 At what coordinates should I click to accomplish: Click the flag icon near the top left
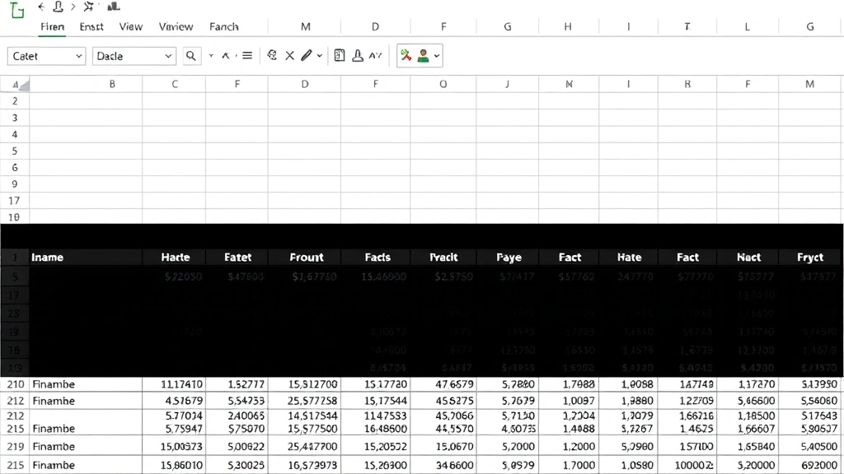tap(87, 7)
